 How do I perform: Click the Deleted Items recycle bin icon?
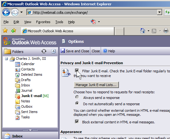point(17,75)
